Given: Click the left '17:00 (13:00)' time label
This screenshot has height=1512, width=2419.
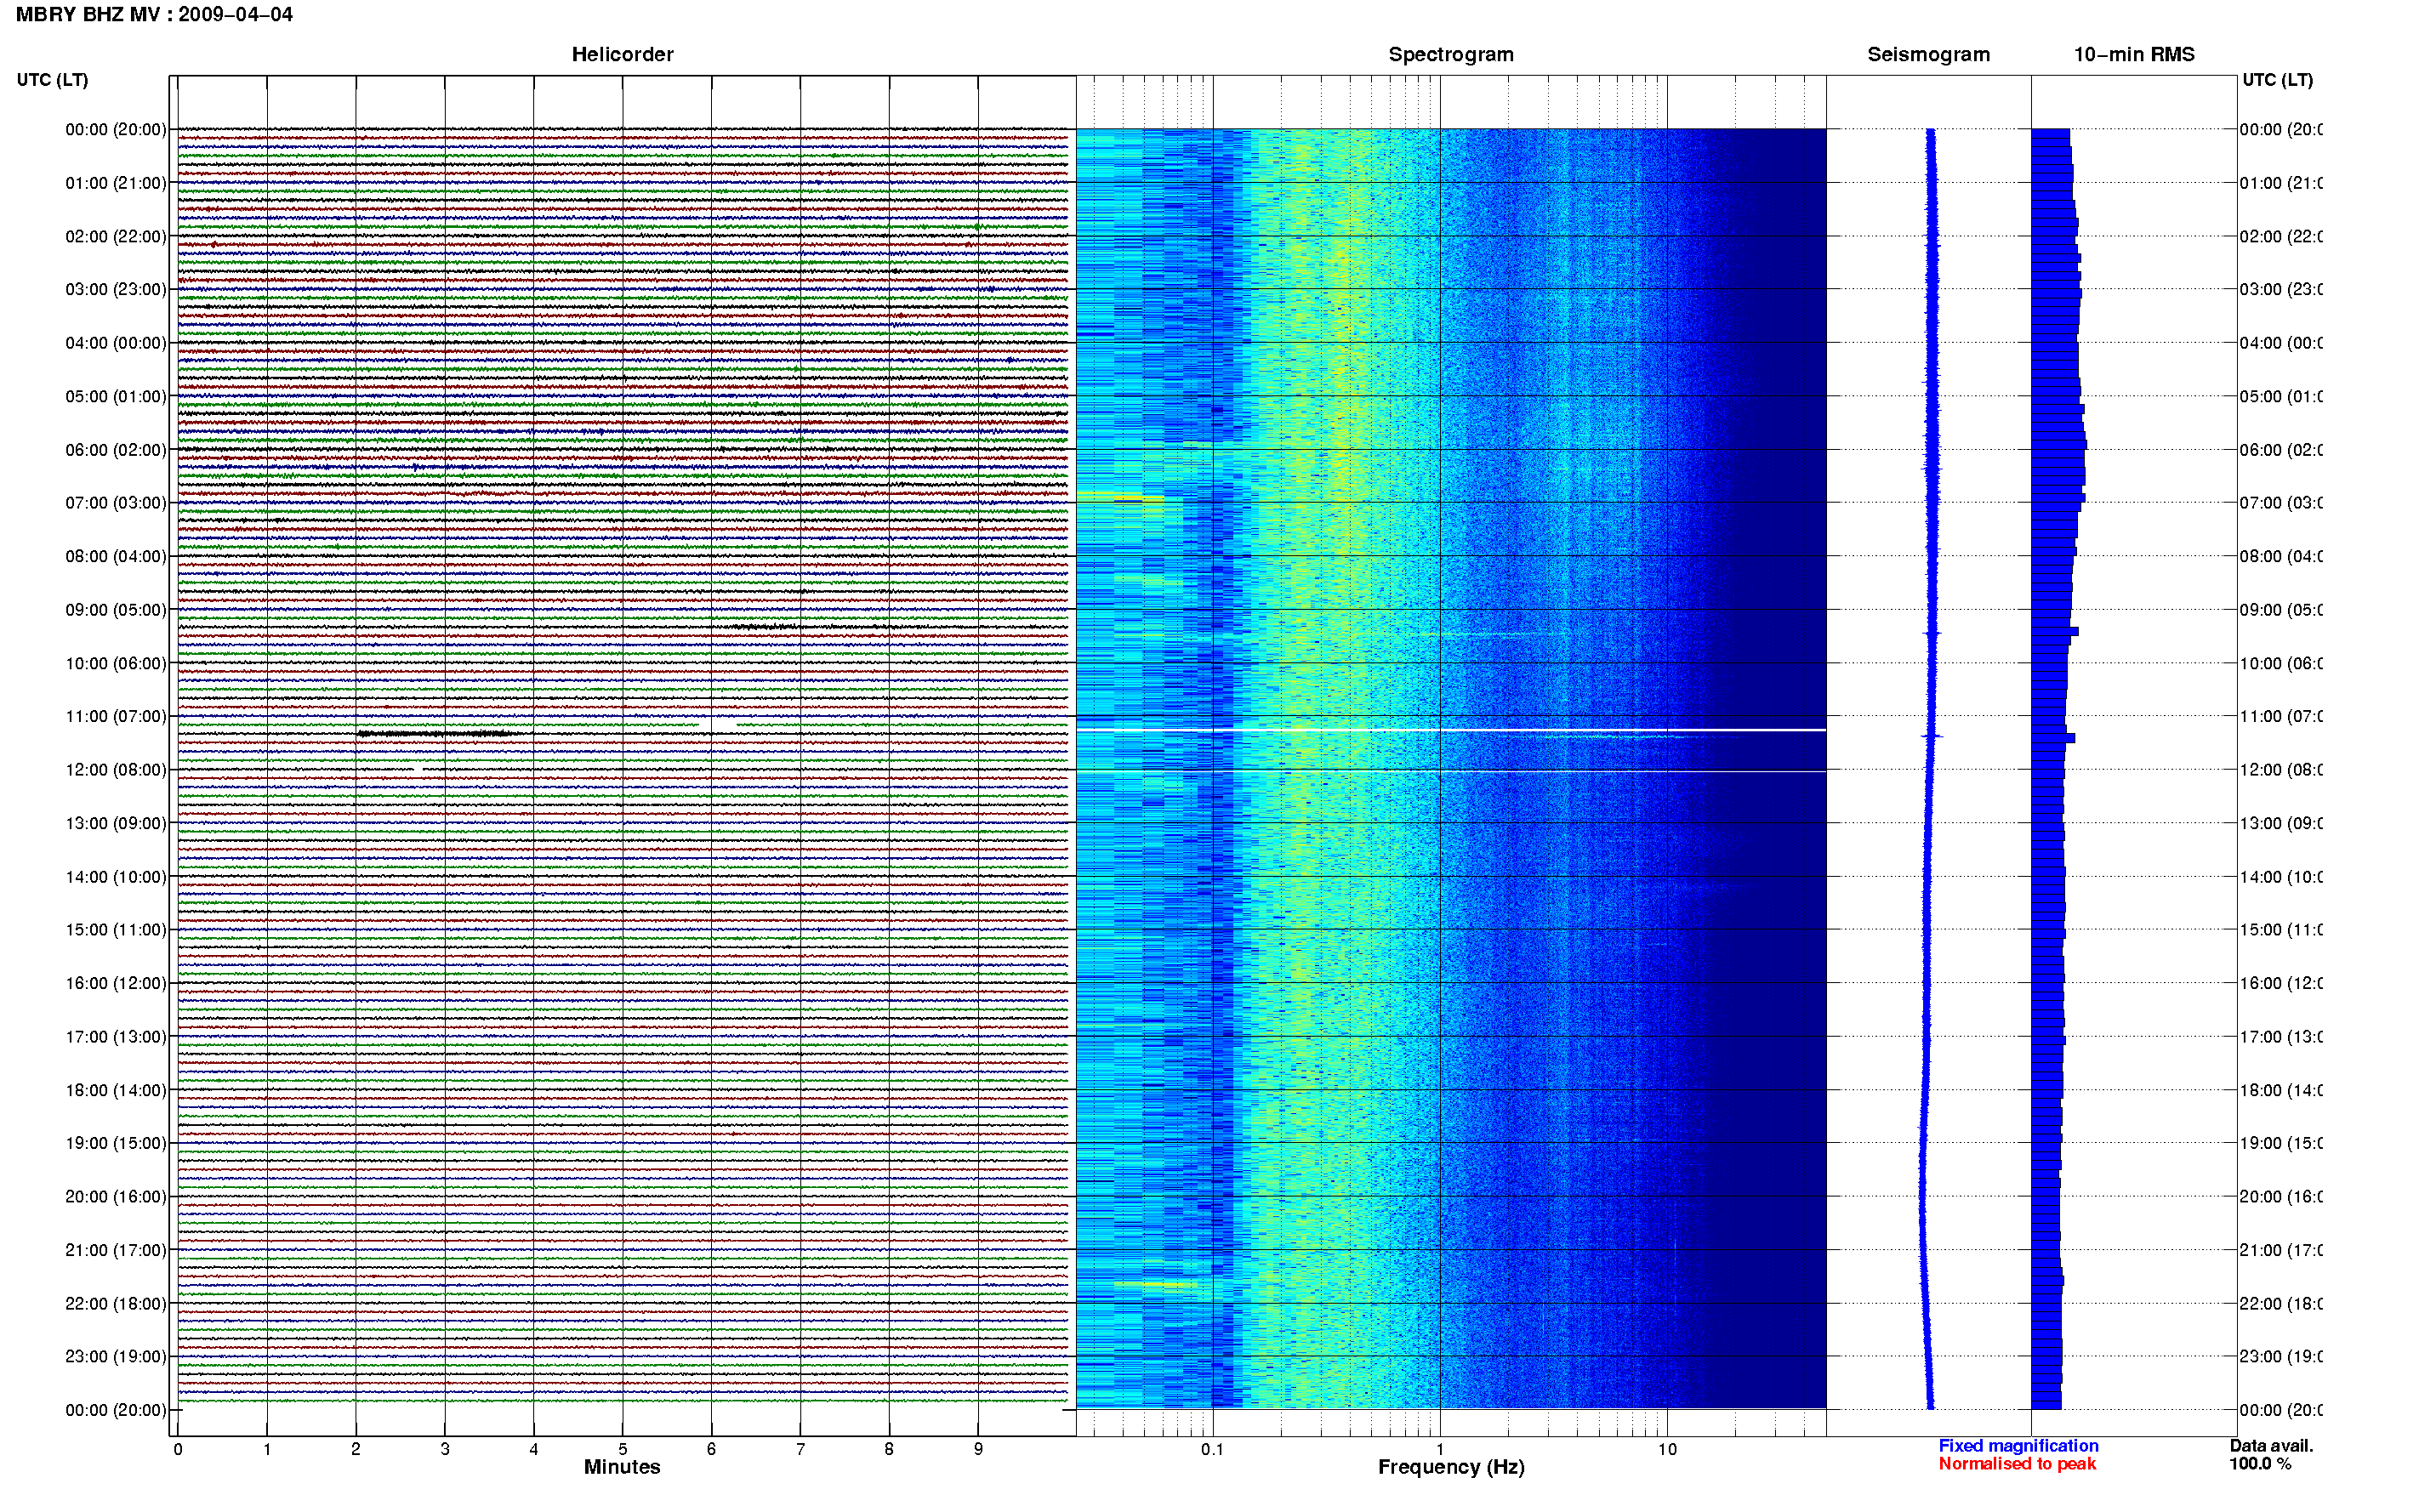Looking at the screenshot, I should 116,1036.
